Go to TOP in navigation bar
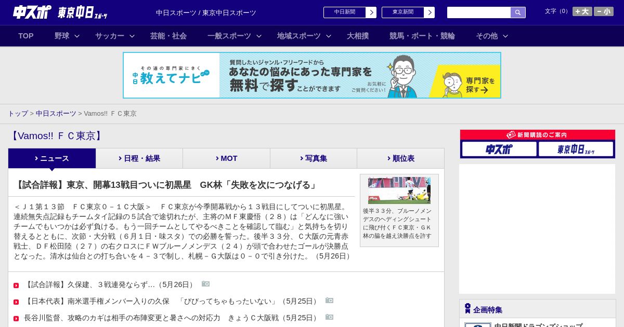Image resolution: width=624 pixels, height=327 pixels. click(26, 36)
